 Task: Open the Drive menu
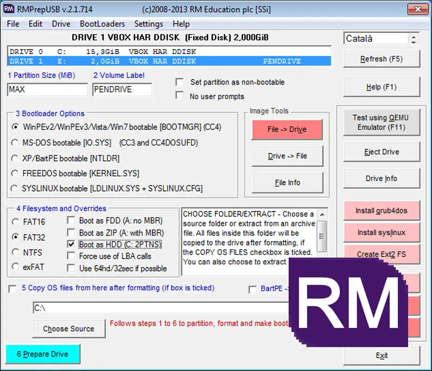61,24
